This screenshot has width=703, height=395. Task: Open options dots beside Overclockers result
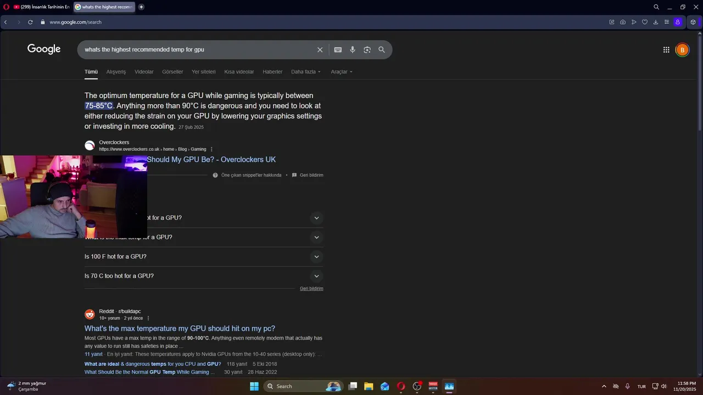pos(211,149)
